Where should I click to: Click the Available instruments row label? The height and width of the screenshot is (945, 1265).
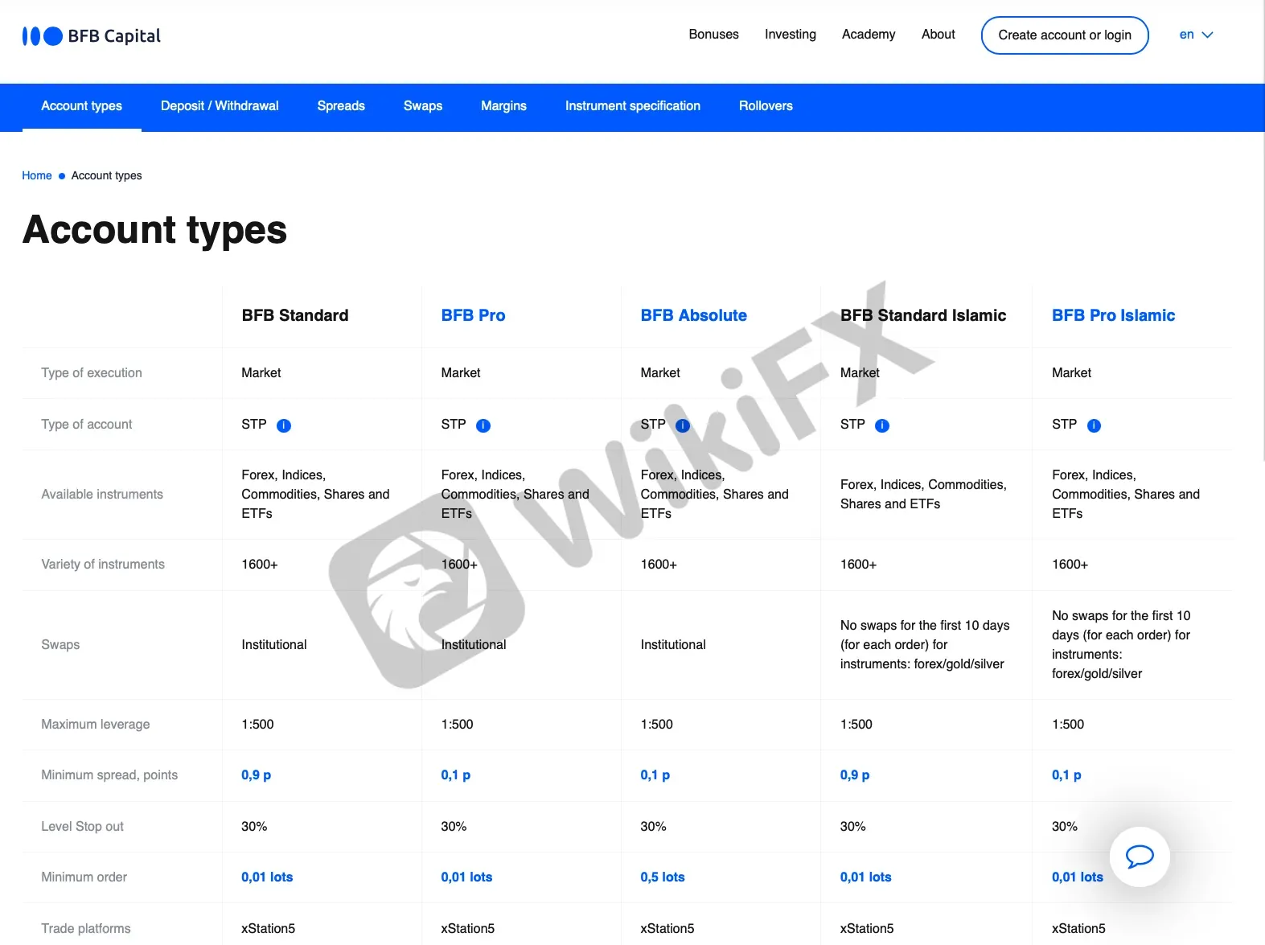(x=102, y=495)
